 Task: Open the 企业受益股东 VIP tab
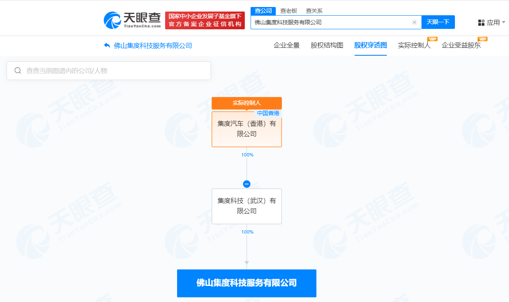coord(461,45)
